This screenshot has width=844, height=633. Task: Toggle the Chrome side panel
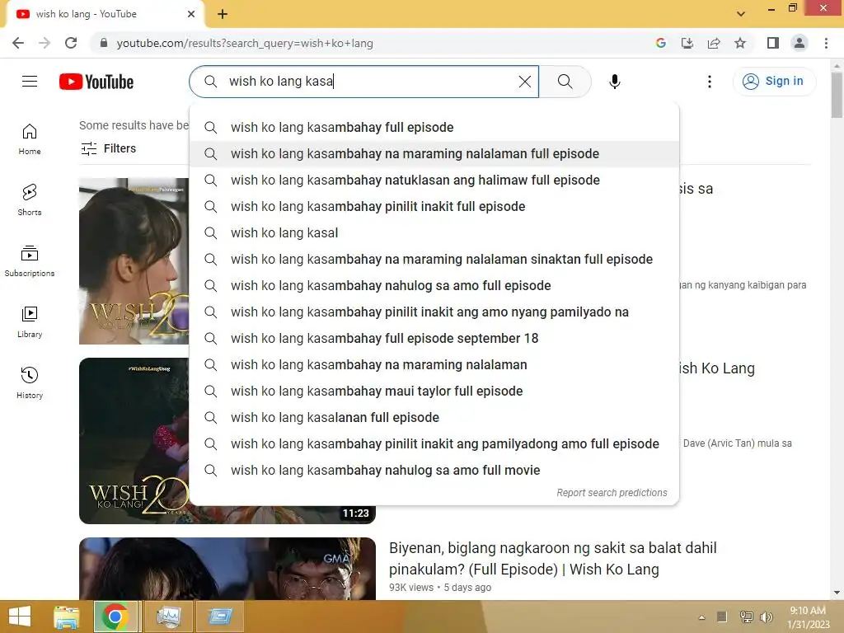coord(773,43)
